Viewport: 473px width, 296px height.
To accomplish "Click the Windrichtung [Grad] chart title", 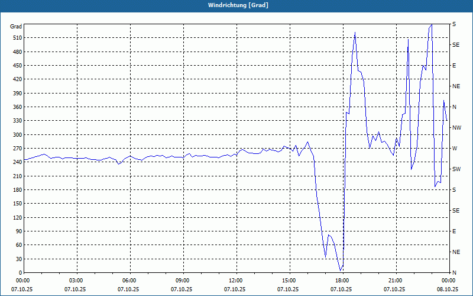I will coord(238,5).
